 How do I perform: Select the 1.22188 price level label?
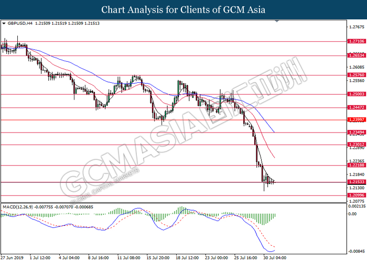point(357,165)
